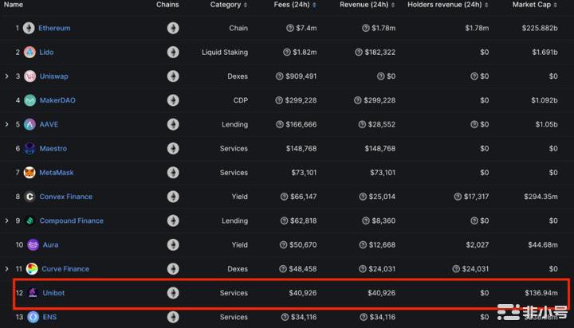Sort by Fees (24h) column
This screenshot has height=328, width=574.
tap(294, 5)
